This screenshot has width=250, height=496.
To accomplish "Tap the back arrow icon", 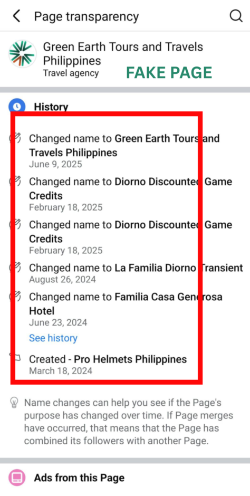I will tap(16, 16).
